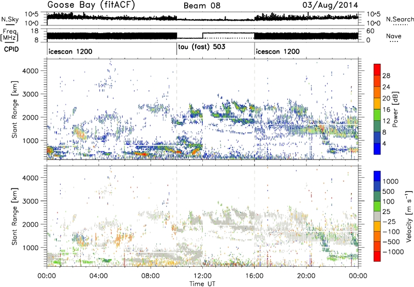This screenshot has width=414, height=287.
Task: Click the "icescan 1200" label starting at 00:00
Action: pos(70,51)
